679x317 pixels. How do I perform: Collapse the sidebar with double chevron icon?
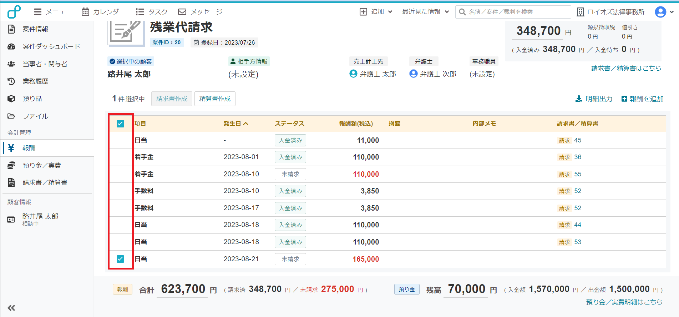pos(11,308)
